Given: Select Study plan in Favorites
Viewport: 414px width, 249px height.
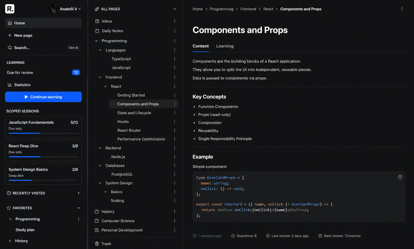Looking at the screenshot, I should click(x=25, y=230).
